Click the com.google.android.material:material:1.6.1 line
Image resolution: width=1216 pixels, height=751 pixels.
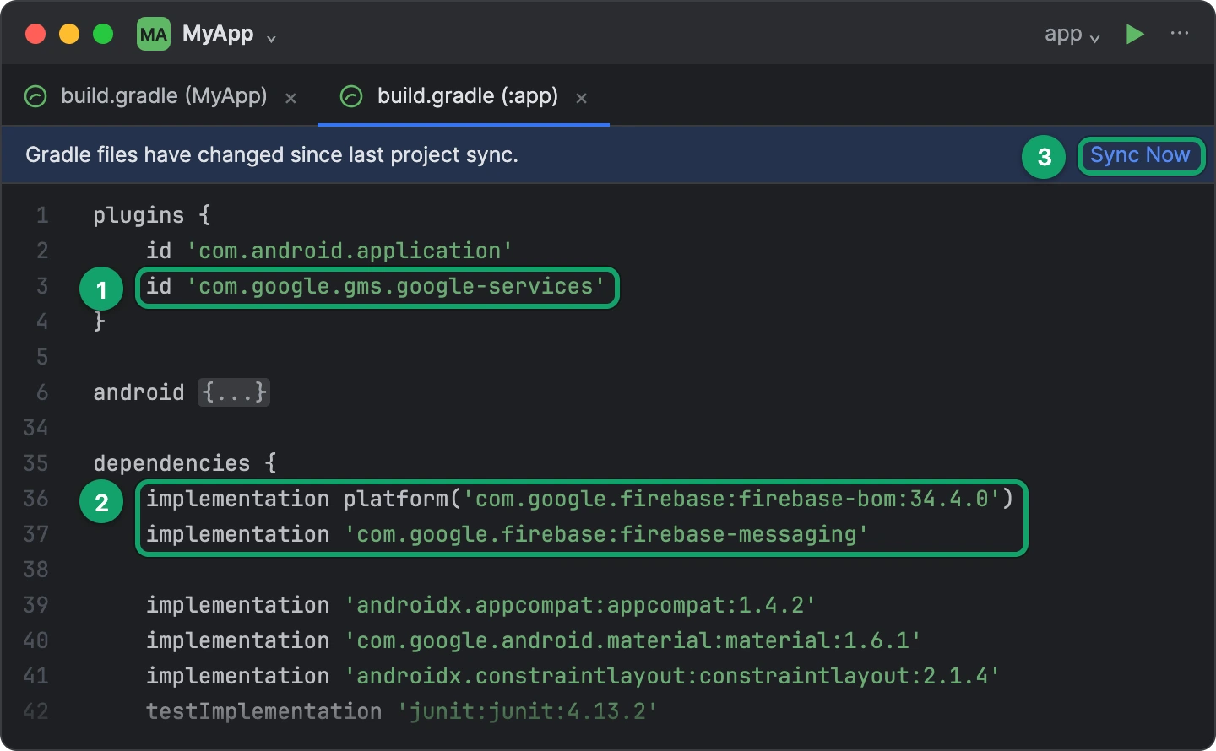pos(534,640)
